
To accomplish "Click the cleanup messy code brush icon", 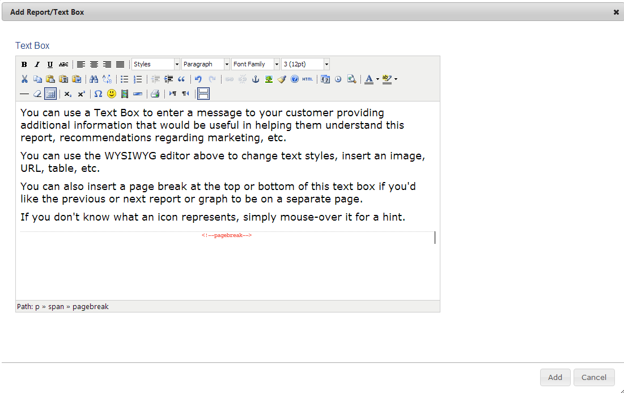I will [282, 79].
